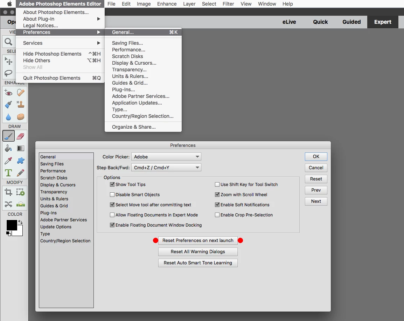Open Units & Rulers... from submenu
Image resolution: width=404 pixels, height=321 pixels.
click(143, 76)
